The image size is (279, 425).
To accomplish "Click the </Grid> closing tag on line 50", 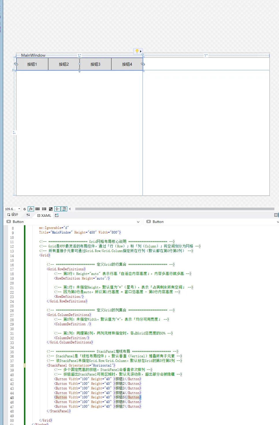I will pyautogui.click(x=46, y=420).
